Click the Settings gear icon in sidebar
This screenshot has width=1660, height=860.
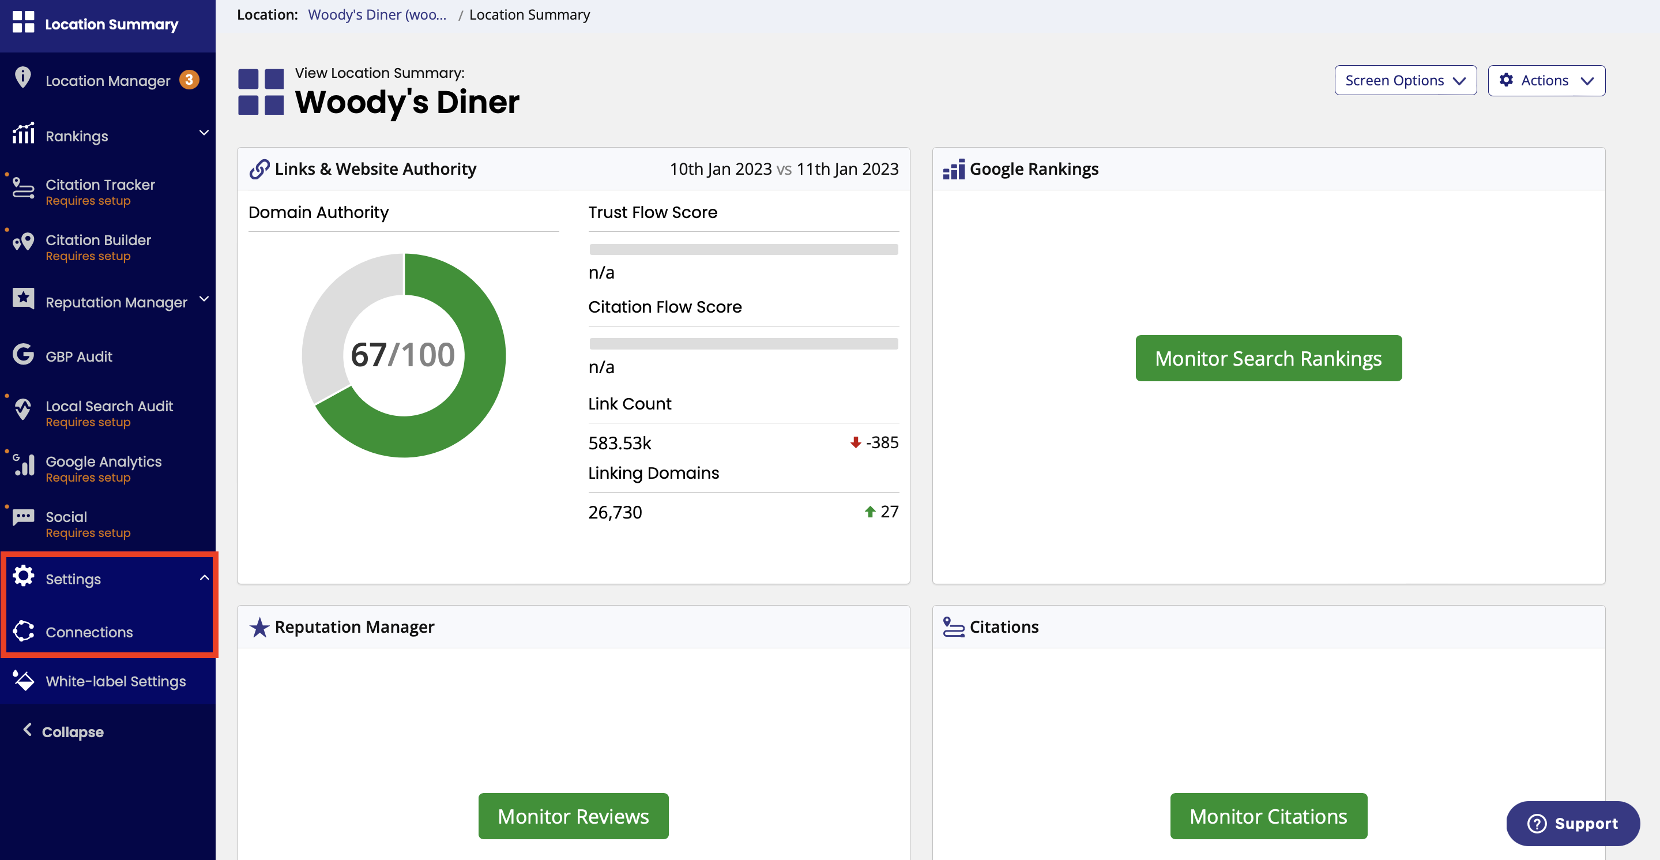[23, 576]
